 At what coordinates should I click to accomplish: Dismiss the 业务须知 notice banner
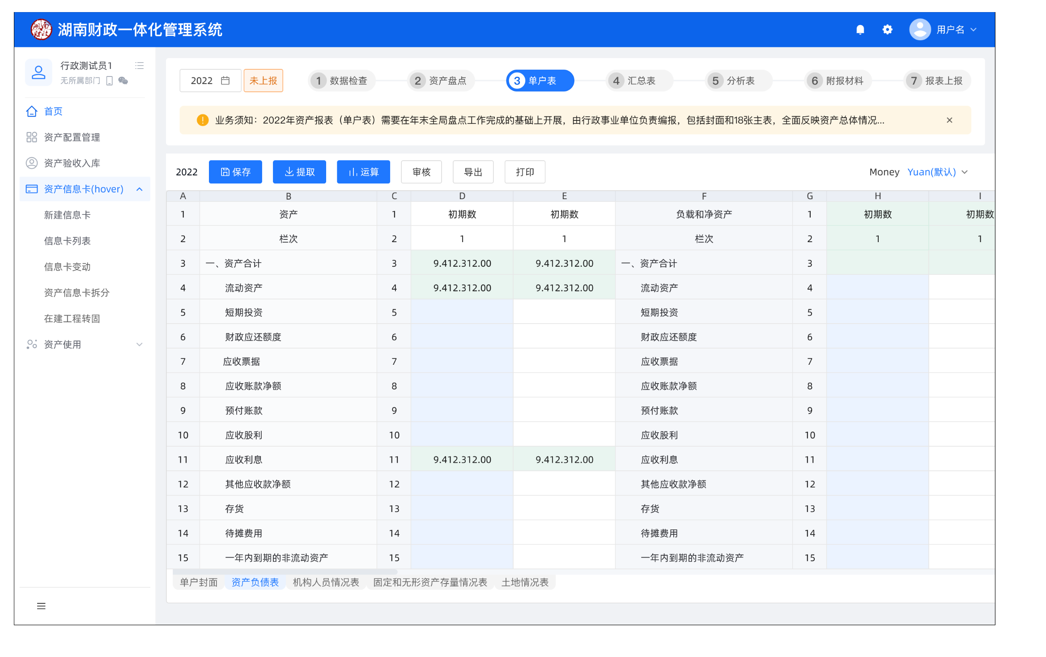[949, 120]
